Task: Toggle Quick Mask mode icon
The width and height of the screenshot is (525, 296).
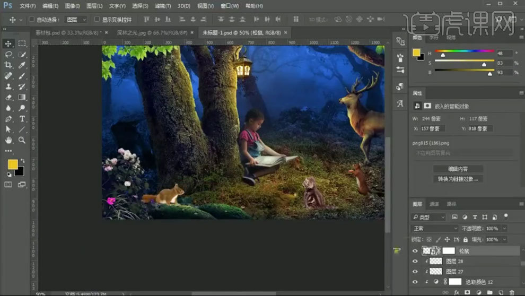Action: click(8, 185)
